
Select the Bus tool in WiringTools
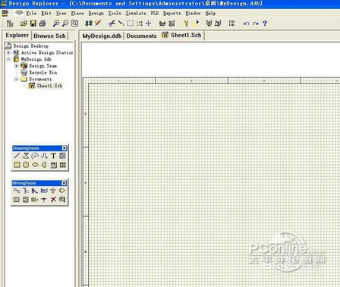pyautogui.click(x=26, y=191)
